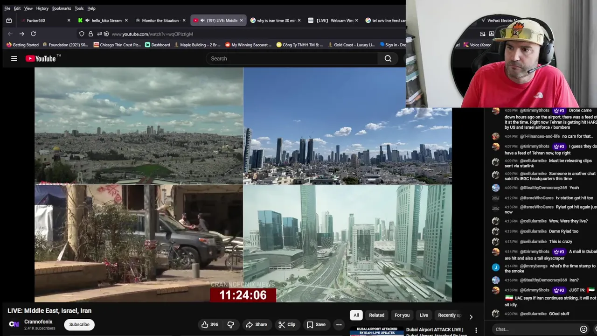Open the YouTube hamburger guide menu
This screenshot has width=597, height=336.
[x=14, y=58]
